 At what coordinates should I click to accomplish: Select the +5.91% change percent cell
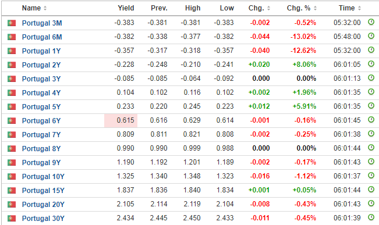pos(304,106)
